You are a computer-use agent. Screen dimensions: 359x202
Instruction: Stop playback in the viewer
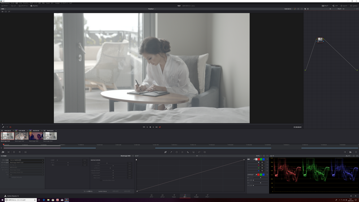pos(150,127)
